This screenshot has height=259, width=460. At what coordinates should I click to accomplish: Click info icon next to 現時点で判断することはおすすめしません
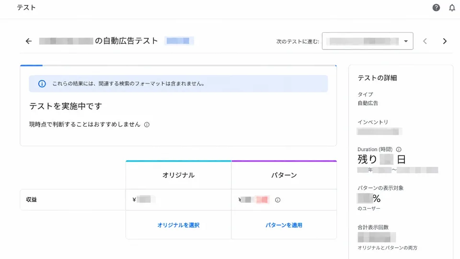(x=147, y=125)
